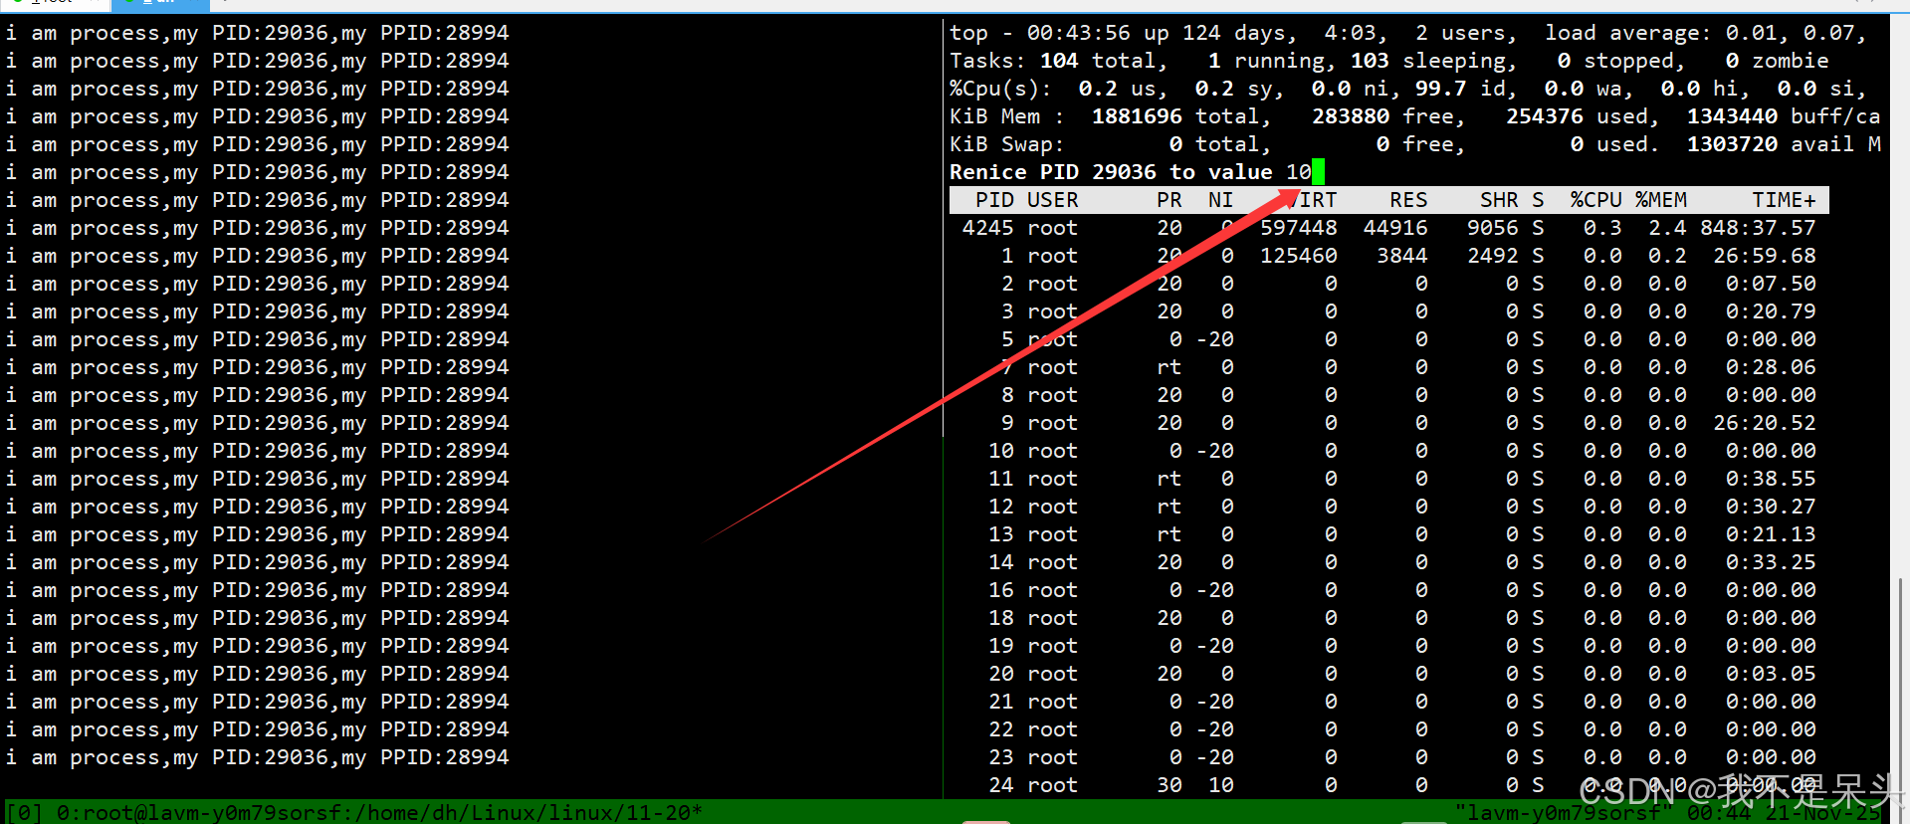Click the VIRT value 125460
The width and height of the screenshot is (1910, 824).
1299,256
